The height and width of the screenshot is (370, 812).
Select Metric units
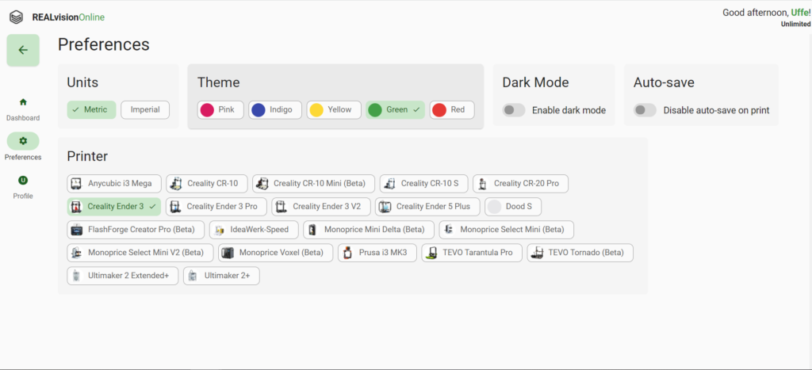91,109
